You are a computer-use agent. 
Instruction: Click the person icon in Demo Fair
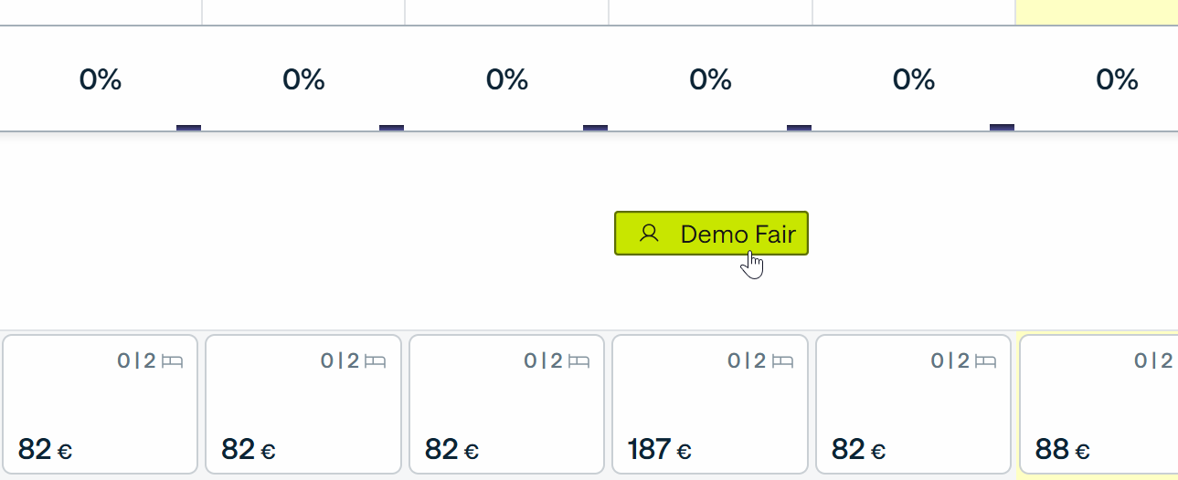coord(649,234)
